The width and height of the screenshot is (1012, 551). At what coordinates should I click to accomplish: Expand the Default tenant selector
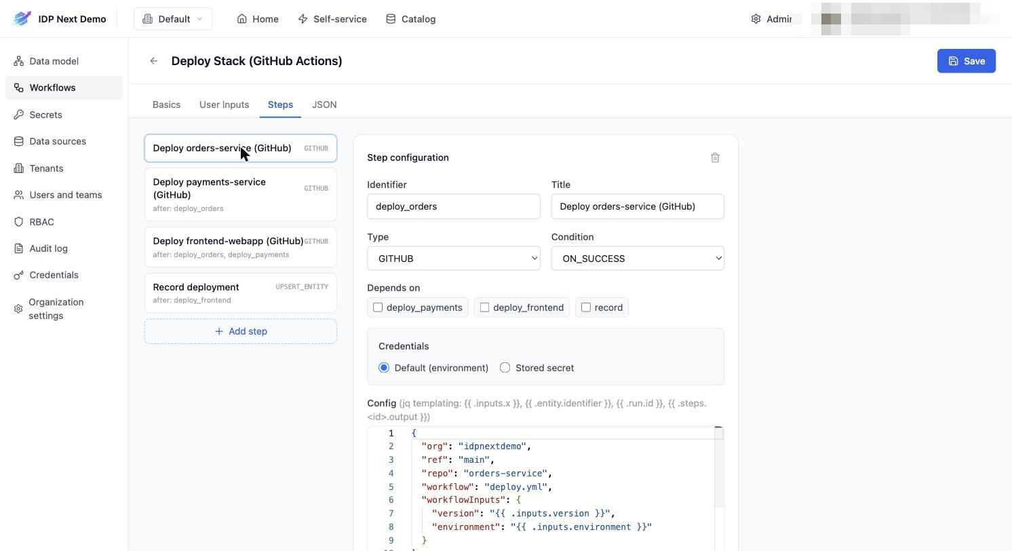(x=173, y=19)
